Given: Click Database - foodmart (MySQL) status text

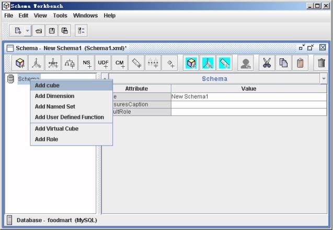Looking at the screenshot, I should click(x=57, y=220).
